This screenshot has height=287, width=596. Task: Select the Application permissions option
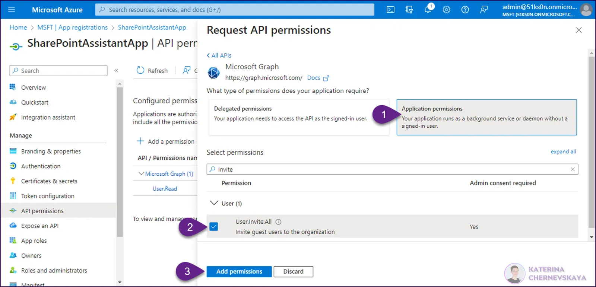tap(486, 117)
